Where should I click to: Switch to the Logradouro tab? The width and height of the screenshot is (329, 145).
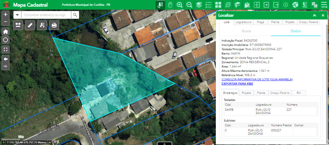pyautogui.click(x=243, y=22)
